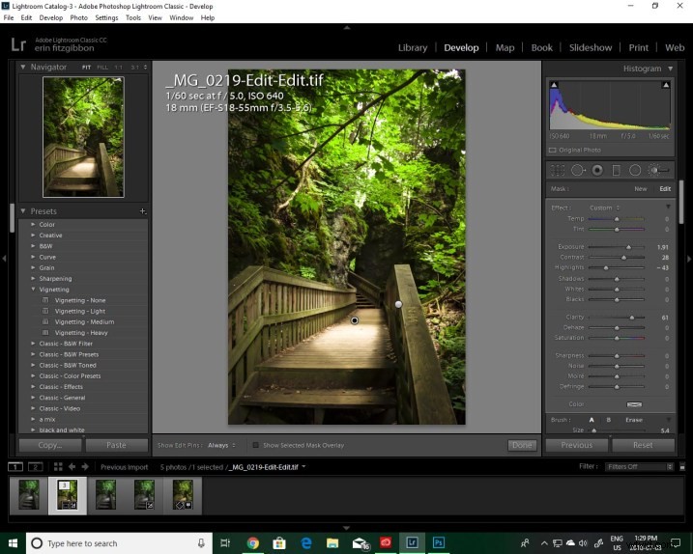Collapse the Vignetting presets group
Image resolution: width=693 pixels, height=554 pixels.
(33, 290)
